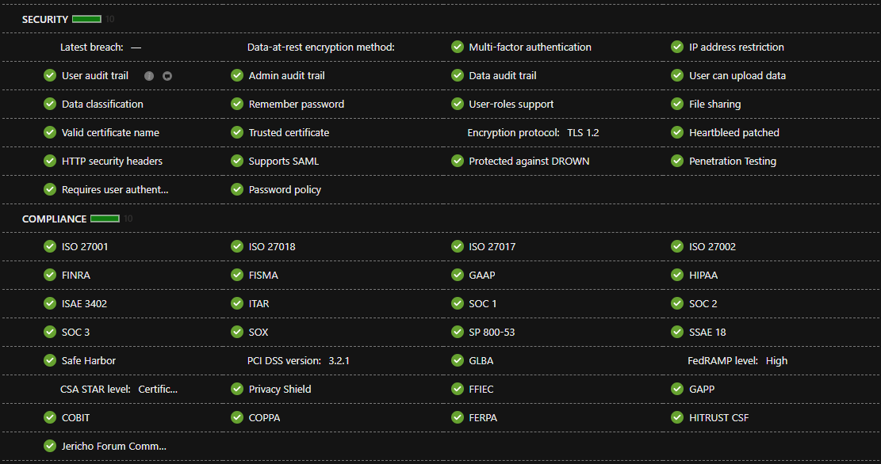
Task: Click the FERPA checkmark icon
Action: pyautogui.click(x=458, y=418)
